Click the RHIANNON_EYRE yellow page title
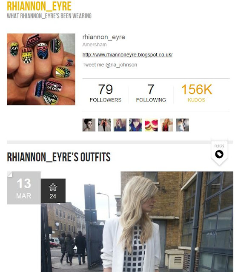238x272 pixels. 39,6
